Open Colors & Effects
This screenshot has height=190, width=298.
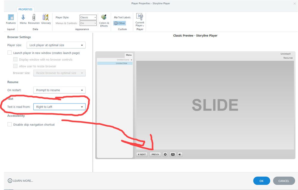[104, 21]
